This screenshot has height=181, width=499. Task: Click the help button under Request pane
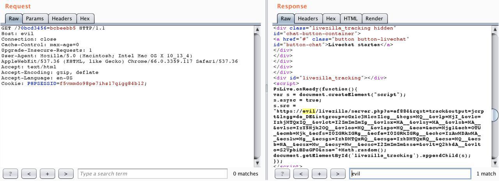point(11,174)
